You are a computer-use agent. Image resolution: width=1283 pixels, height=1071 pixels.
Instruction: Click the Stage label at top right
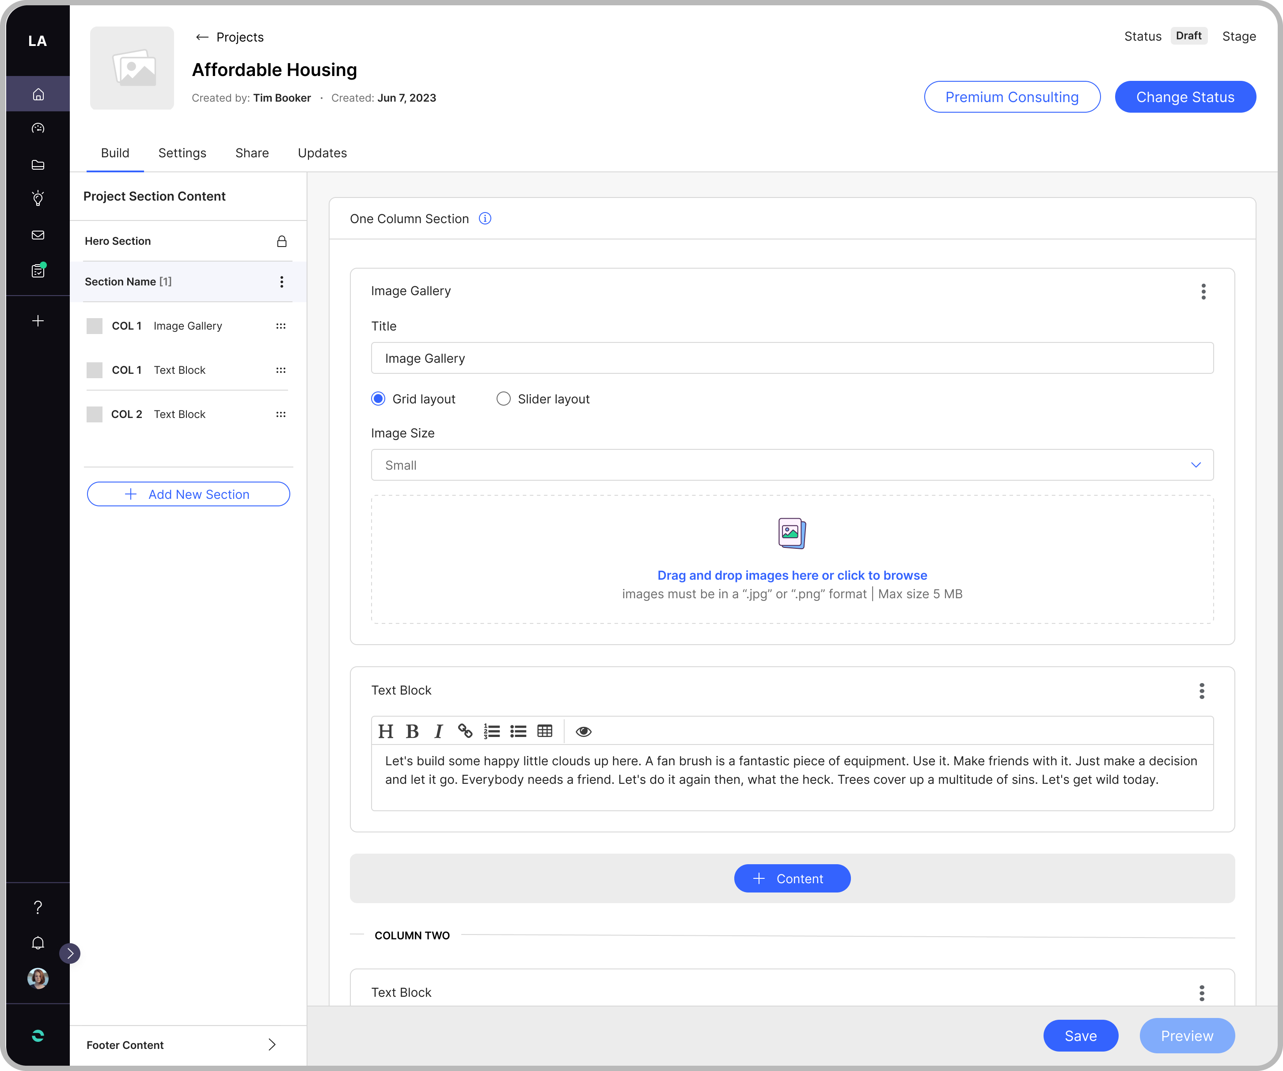coord(1238,37)
